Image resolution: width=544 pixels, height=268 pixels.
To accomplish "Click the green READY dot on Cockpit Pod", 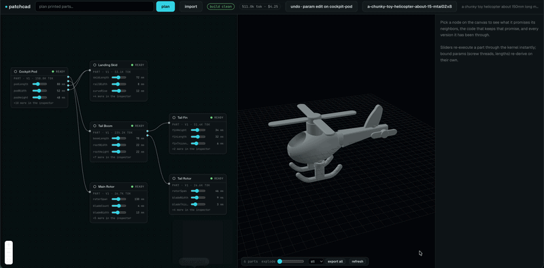I will pyautogui.click(x=53, y=72).
